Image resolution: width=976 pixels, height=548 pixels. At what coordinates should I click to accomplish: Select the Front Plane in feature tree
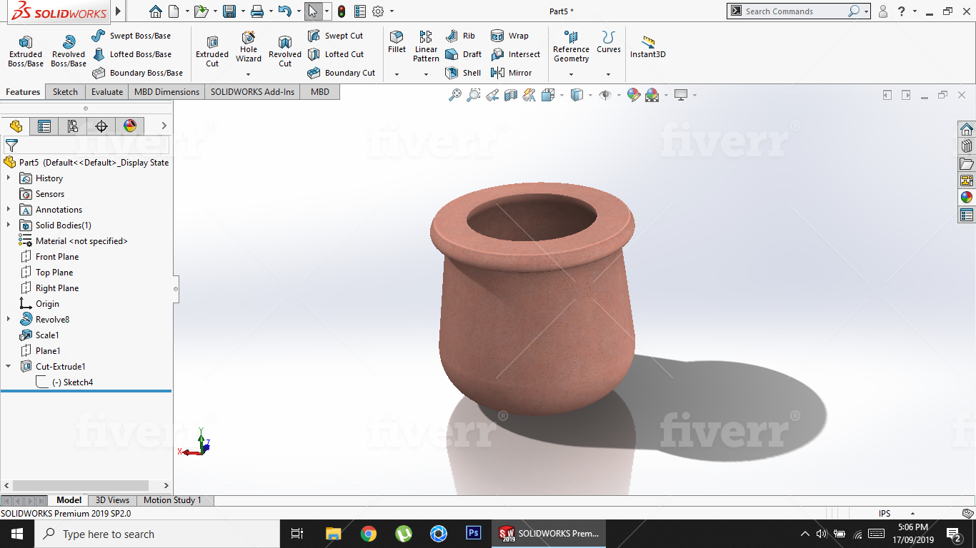pos(57,257)
